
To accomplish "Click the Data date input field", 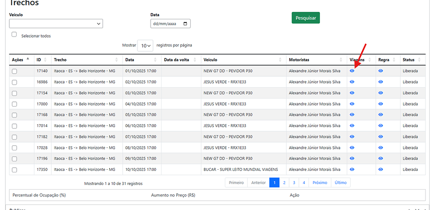I will click(165, 24).
